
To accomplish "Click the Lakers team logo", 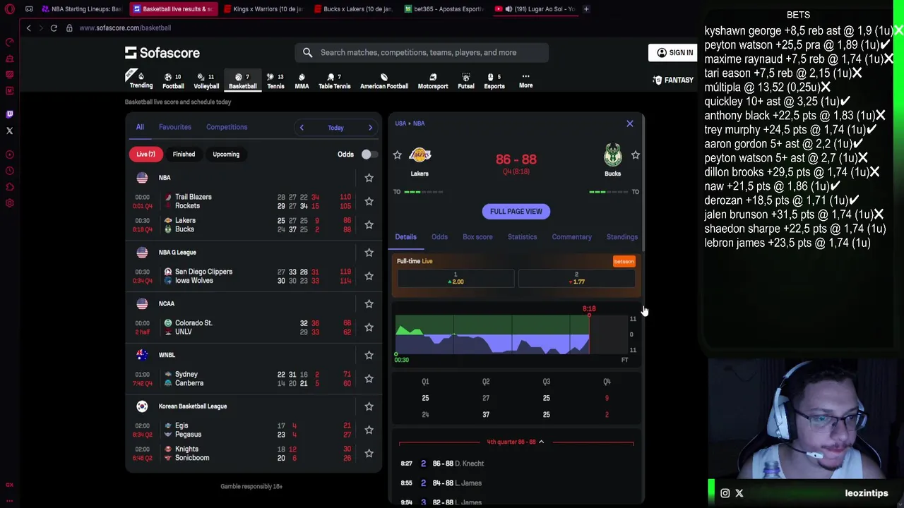I will (420, 155).
